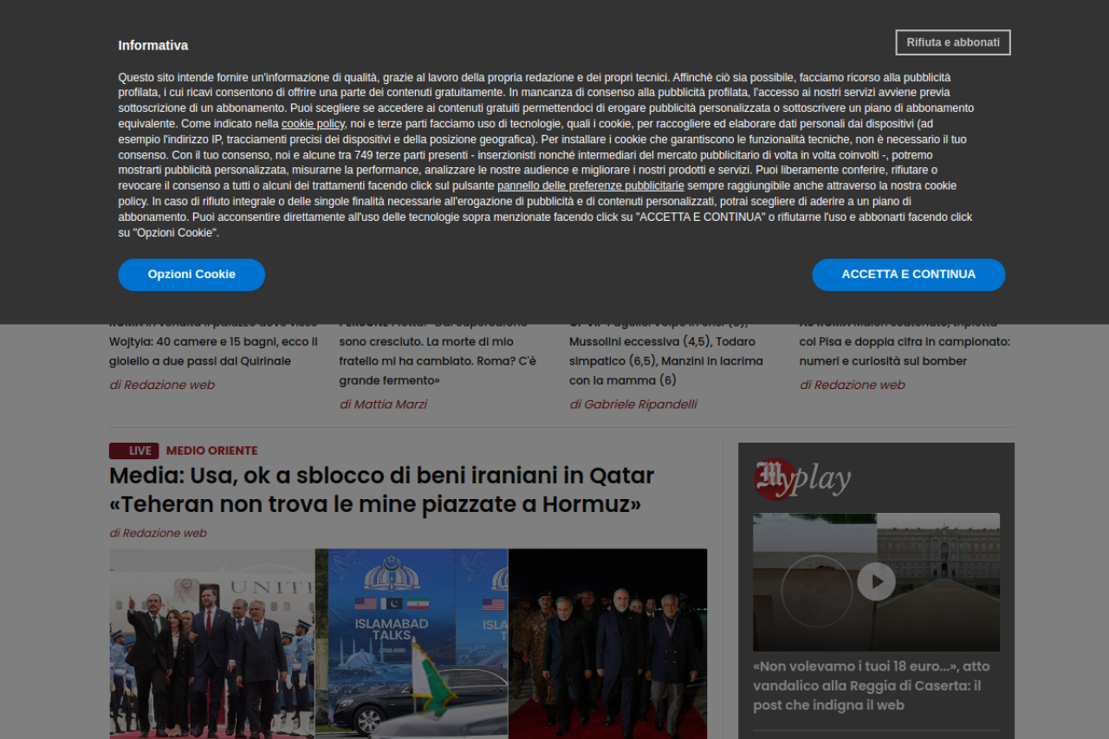Click the Islamabad Talks banner photo

[412, 643]
